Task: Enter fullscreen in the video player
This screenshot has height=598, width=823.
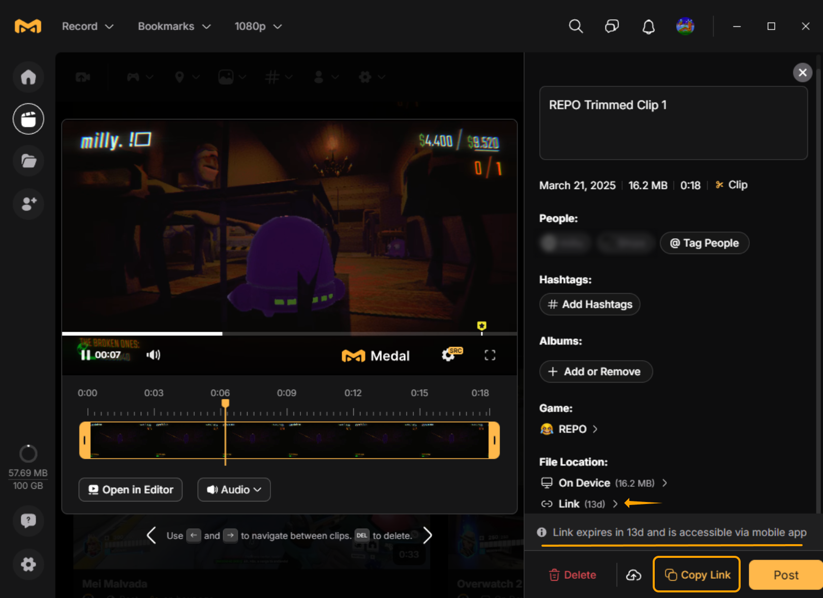Action: (x=490, y=355)
